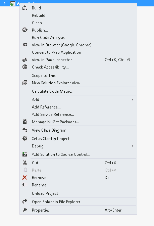Click the Build icon in context menu
This screenshot has width=154, height=226.
pyautogui.click(x=25, y=8)
